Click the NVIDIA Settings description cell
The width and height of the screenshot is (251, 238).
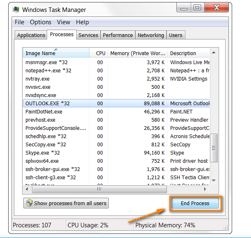coord(189,79)
